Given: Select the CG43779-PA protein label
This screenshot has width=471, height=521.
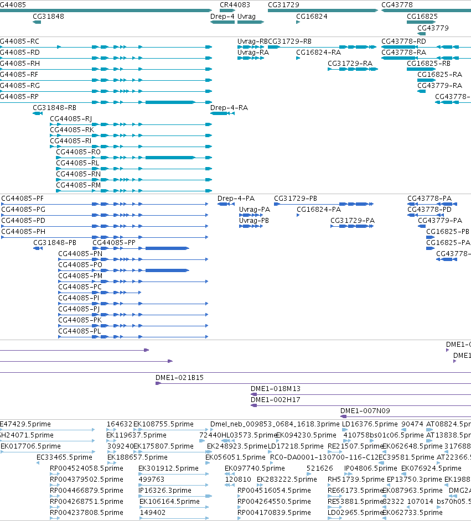Looking at the screenshot, I should point(440,220).
